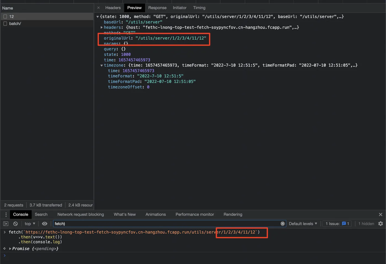Click the originalUrl value string
Image resolution: width=386 pixels, height=264 pixels.
171,38
